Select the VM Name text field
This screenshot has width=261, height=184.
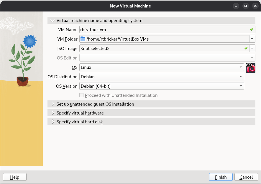point(147,29)
